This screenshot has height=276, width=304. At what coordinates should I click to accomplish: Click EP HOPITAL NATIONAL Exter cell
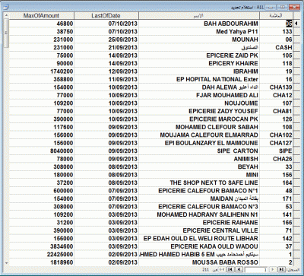click(x=199, y=79)
